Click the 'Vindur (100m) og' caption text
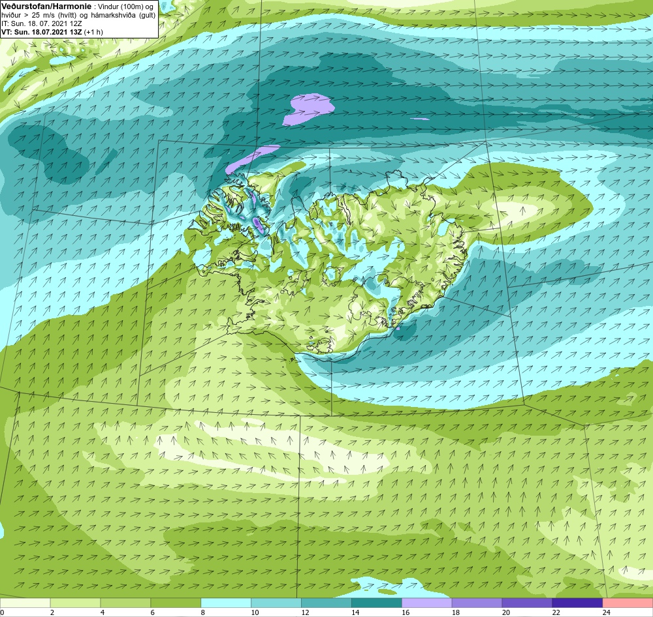Screen dimensions: 653x617 point(125,7)
